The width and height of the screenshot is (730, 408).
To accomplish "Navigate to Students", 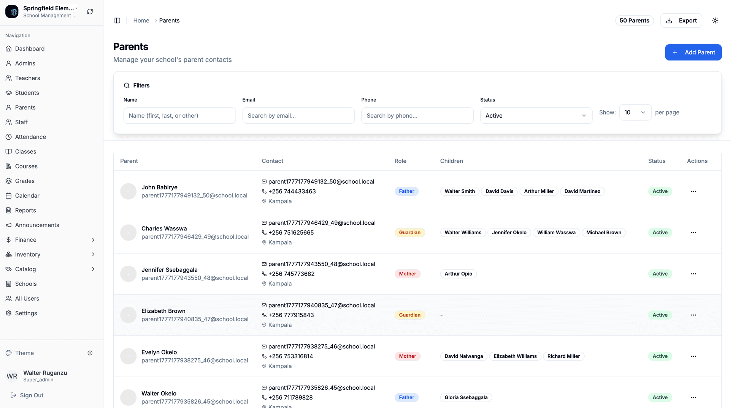I will coord(51,93).
